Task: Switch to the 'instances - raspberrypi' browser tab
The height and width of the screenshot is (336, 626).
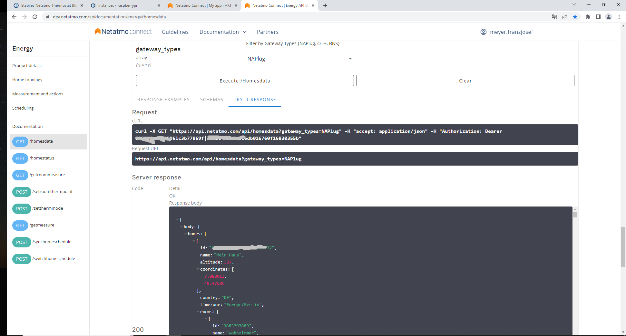Action: coord(125,5)
